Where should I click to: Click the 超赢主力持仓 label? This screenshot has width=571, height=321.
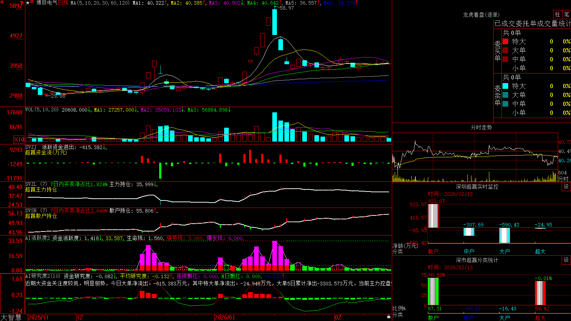(41, 189)
